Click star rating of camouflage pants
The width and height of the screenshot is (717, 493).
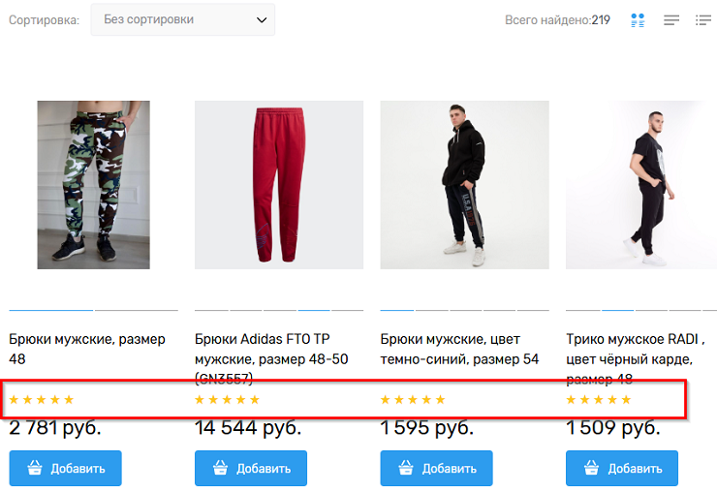click(42, 399)
